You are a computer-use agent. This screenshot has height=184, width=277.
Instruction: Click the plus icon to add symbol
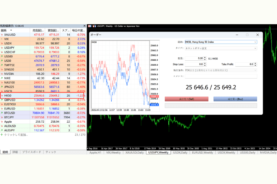[2, 135]
